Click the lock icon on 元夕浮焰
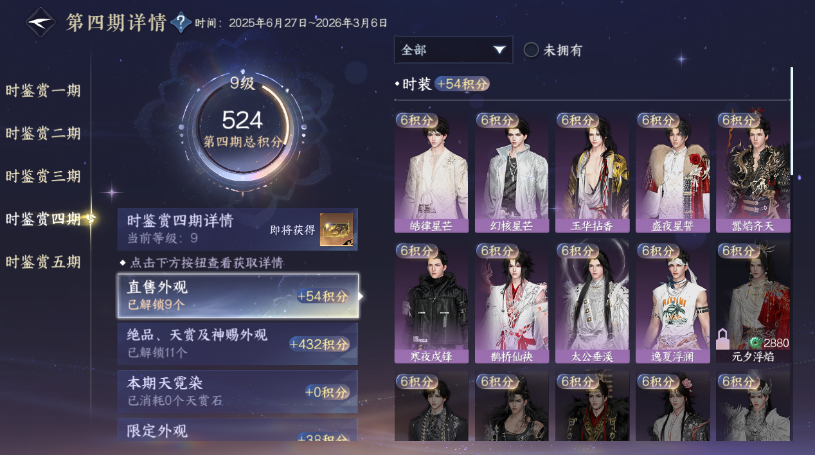This screenshot has width=815, height=455. pyautogui.click(x=722, y=337)
